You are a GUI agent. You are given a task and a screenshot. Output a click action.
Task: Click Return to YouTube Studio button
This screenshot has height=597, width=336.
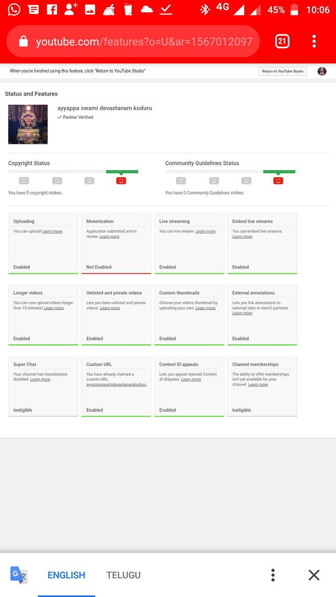(283, 71)
